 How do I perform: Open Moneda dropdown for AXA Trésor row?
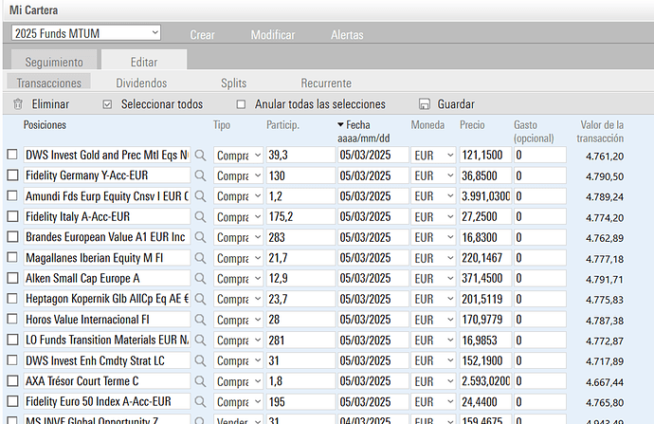(x=433, y=381)
